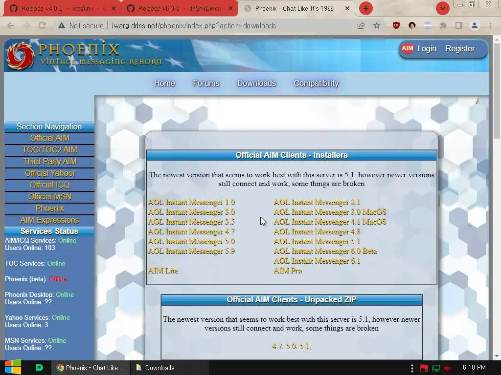The height and width of the screenshot is (375, 501).
Task: Download AOL Instant Messenger 5.9
Action: pyautogui.click(x=191, y=251)
